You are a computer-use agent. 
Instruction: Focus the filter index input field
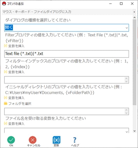(66, 80)
